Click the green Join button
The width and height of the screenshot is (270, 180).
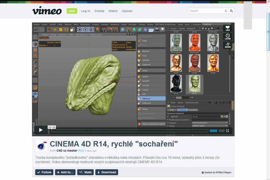(72, 11)
